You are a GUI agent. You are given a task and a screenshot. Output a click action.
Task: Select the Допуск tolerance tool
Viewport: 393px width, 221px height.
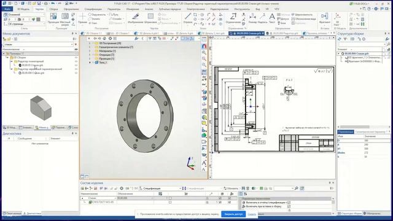(x=282, y=19)
